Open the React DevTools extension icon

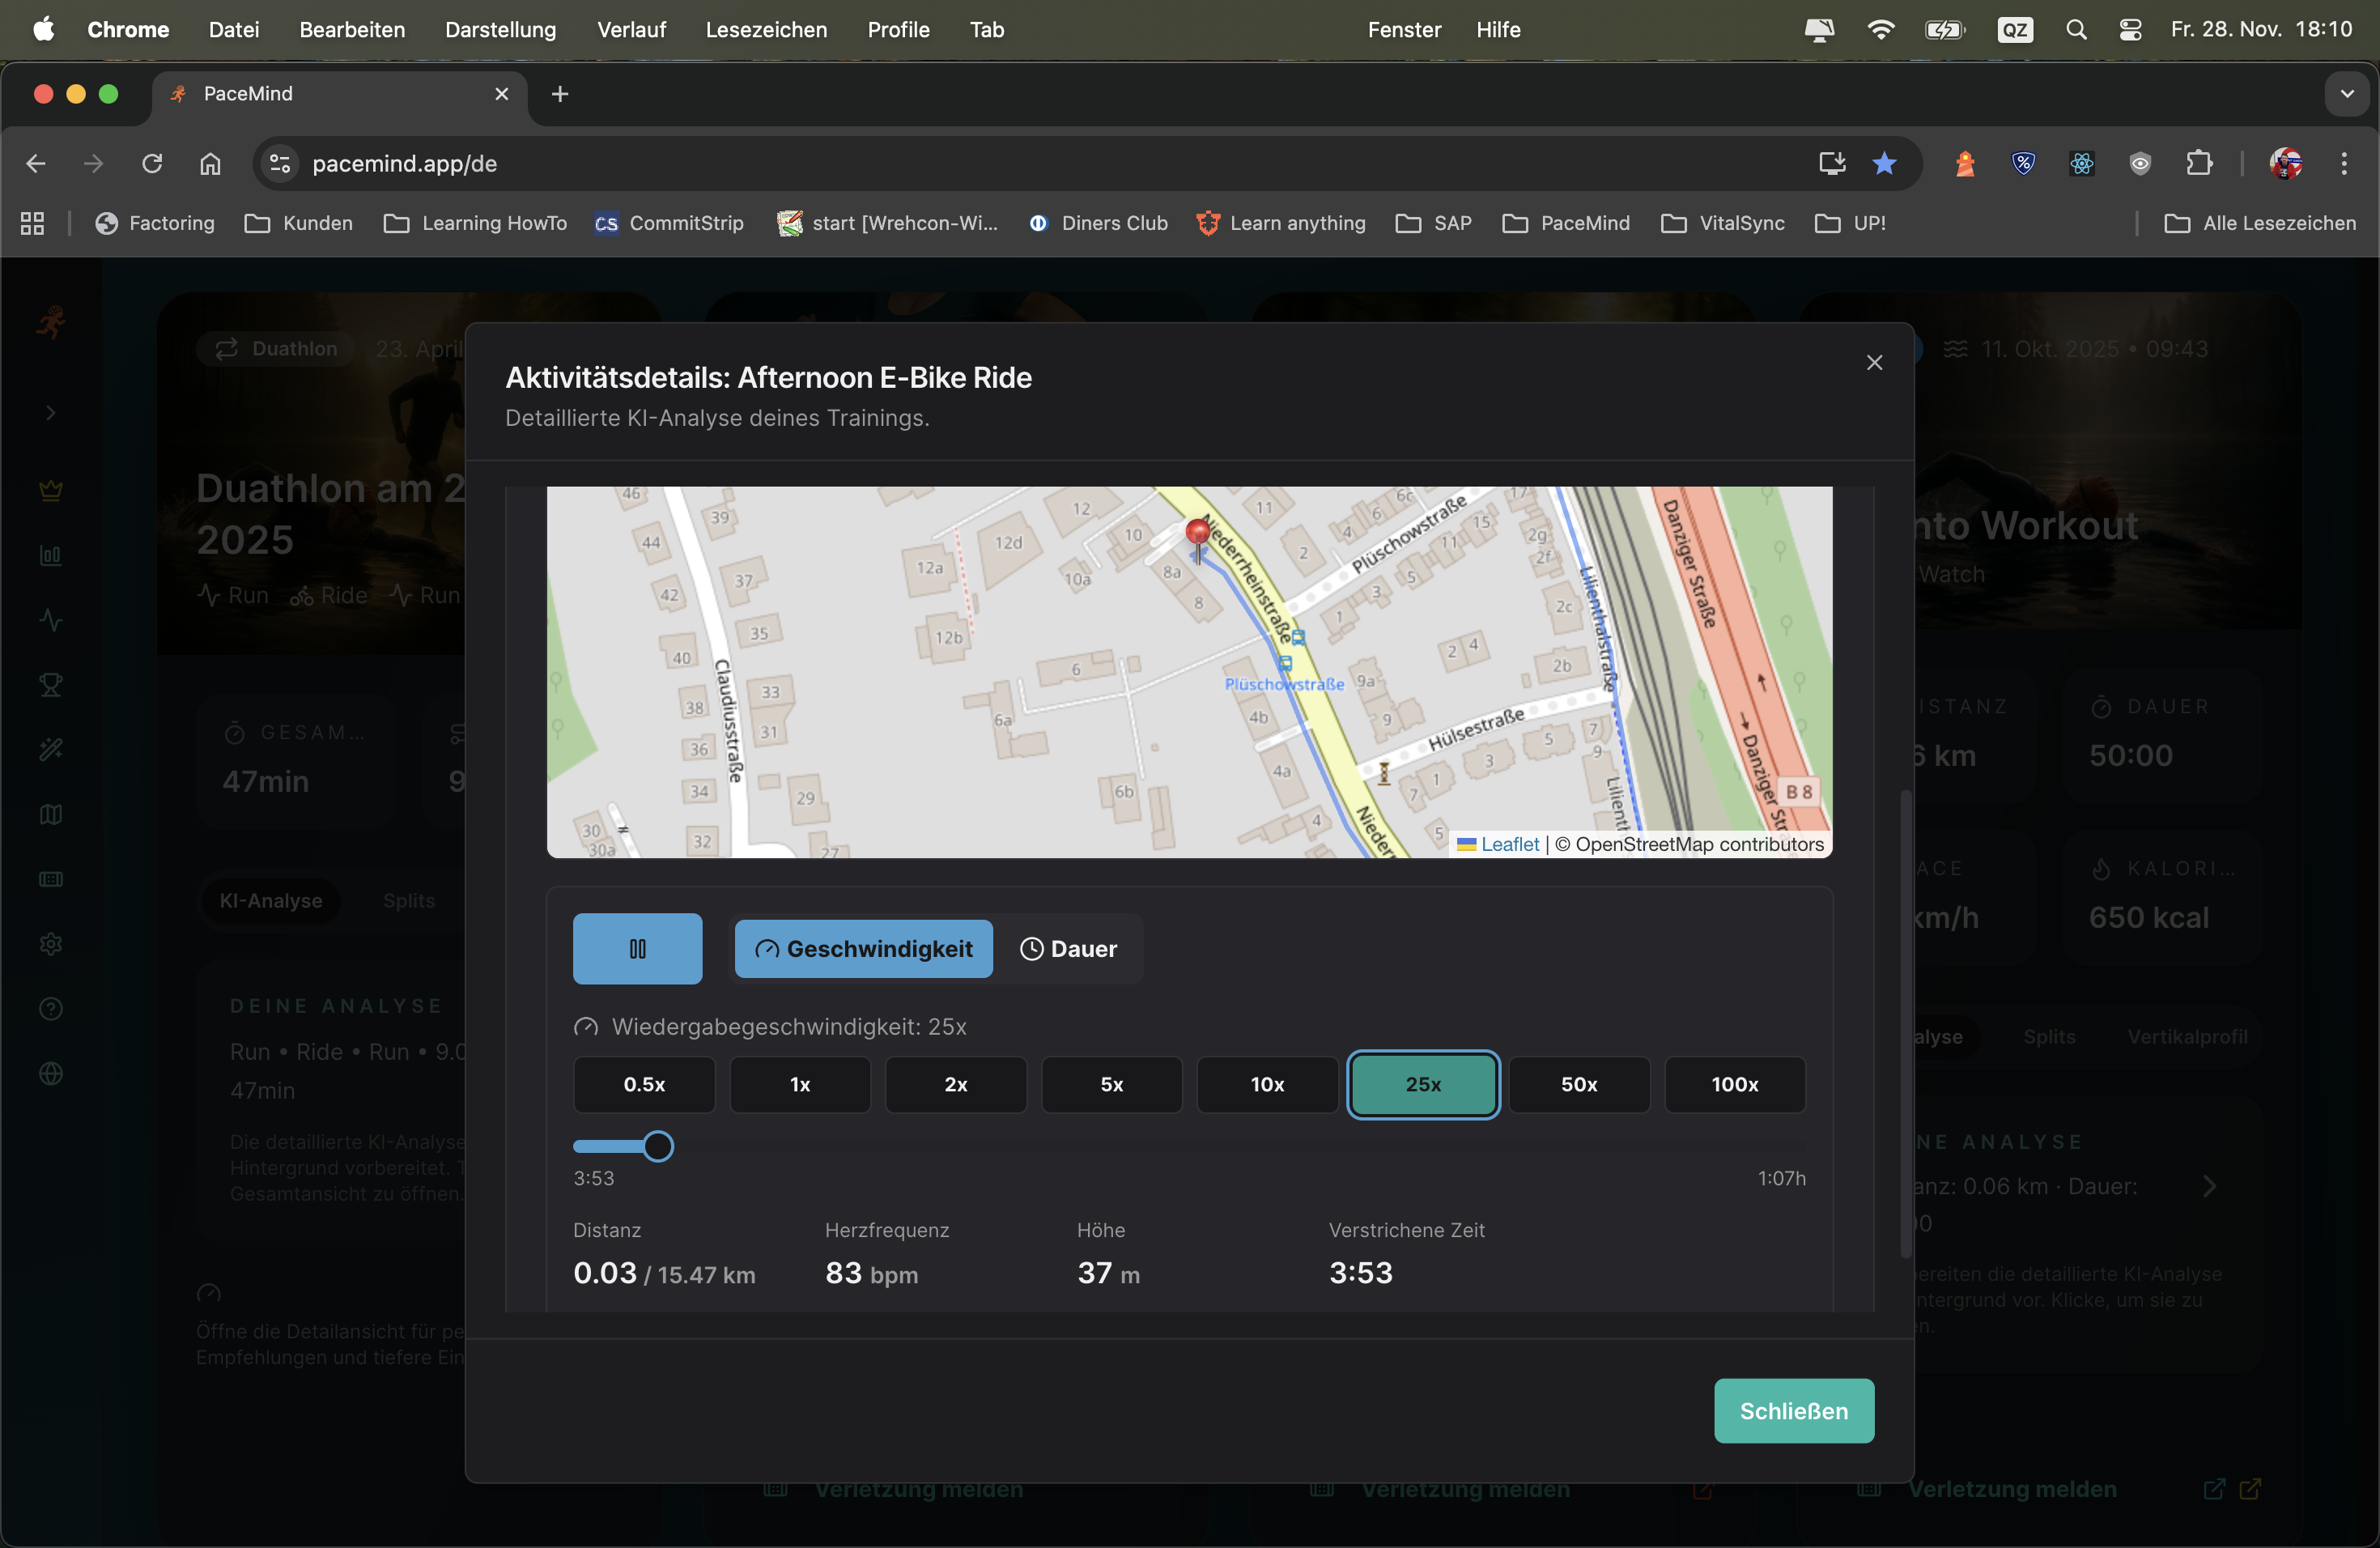(x=2081, y=163)
